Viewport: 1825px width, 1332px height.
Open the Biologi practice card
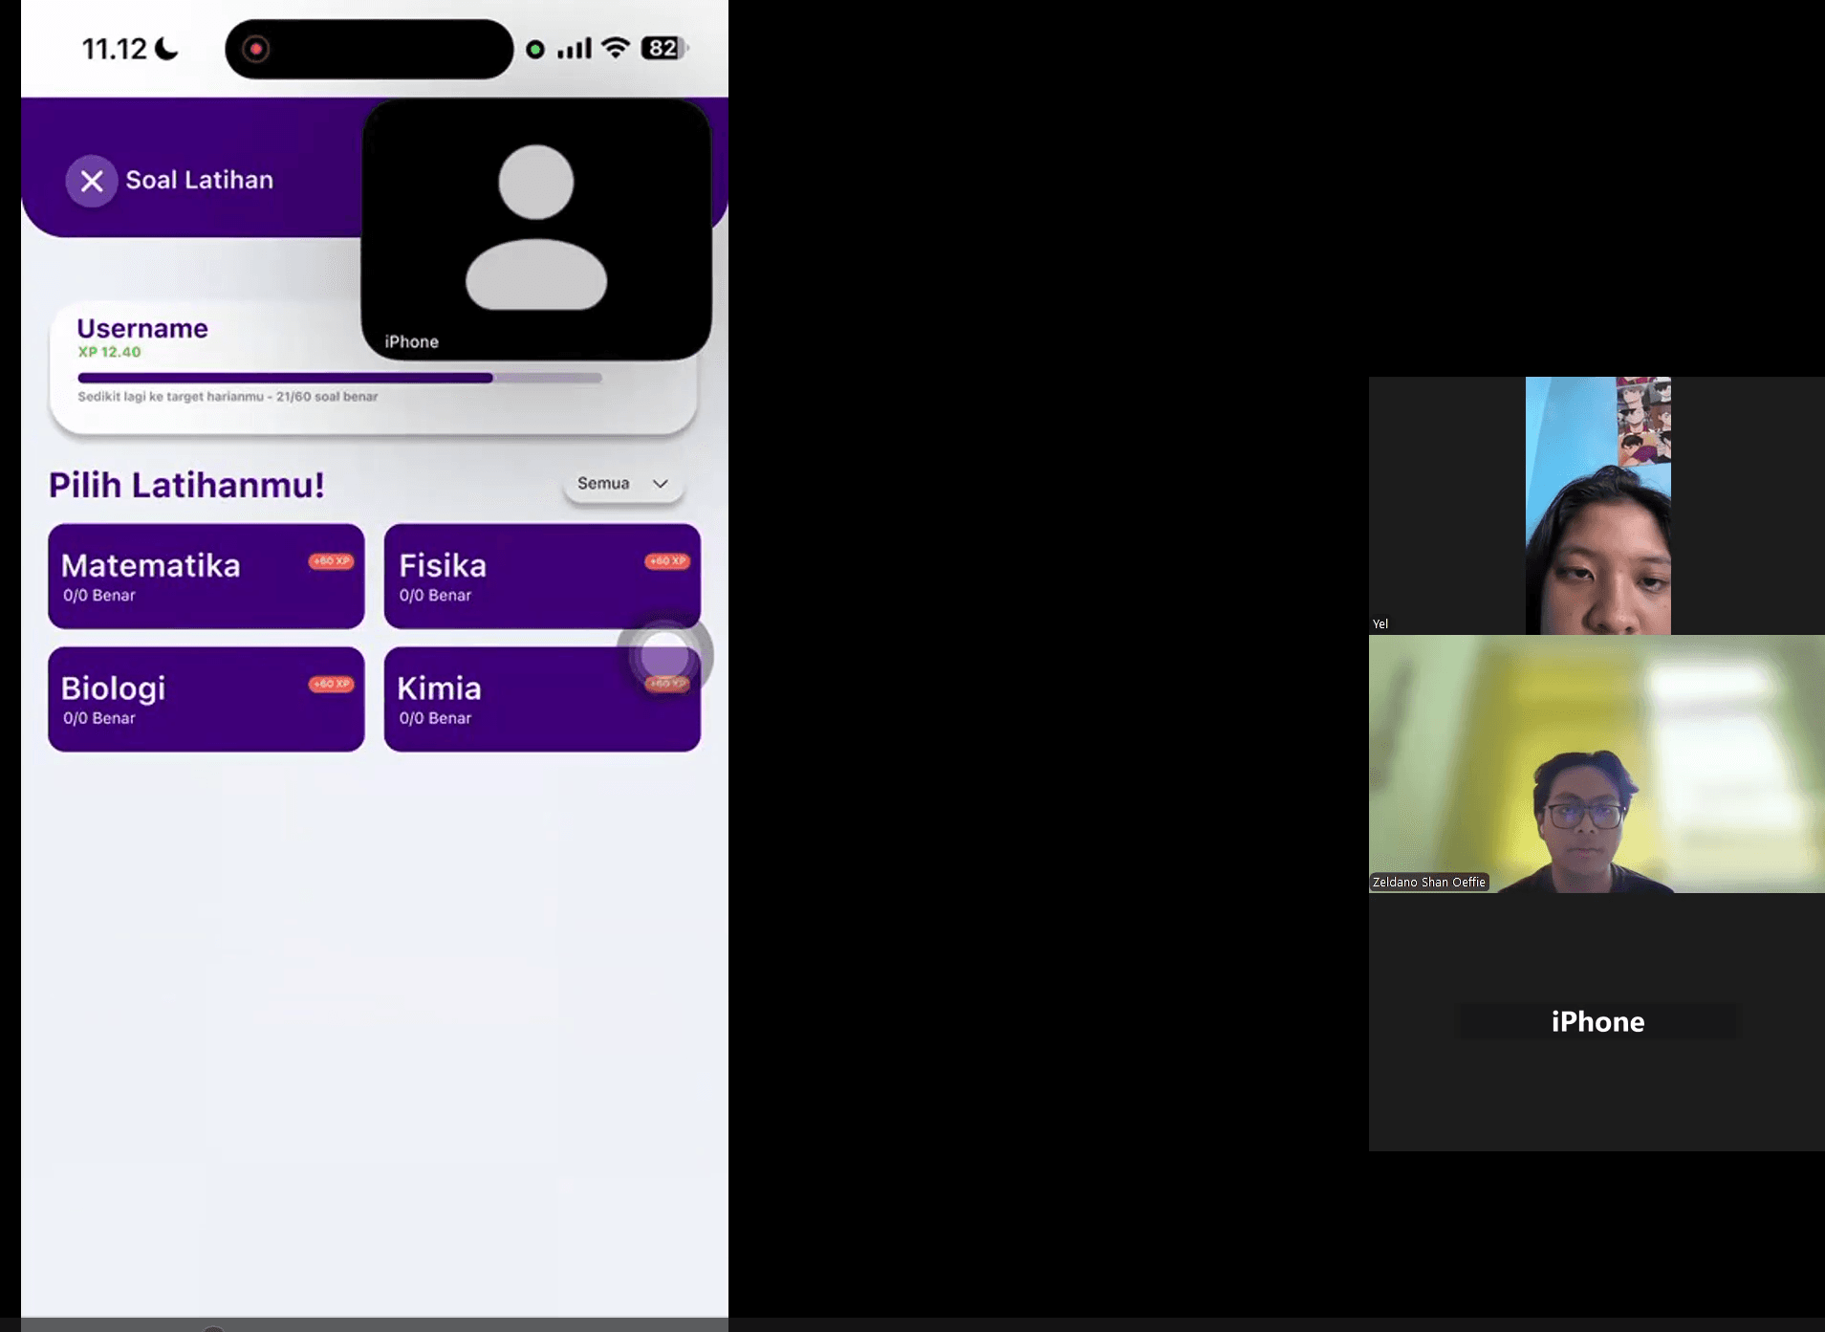(x=206, y=699)
